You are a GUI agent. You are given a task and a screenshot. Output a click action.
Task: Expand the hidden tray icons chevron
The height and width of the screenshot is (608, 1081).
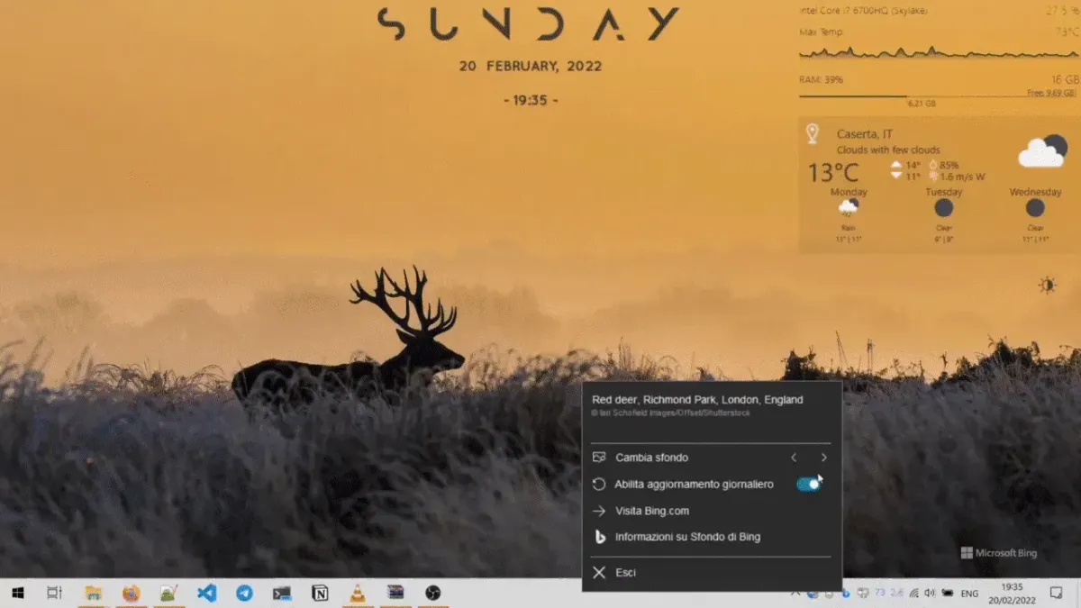click(x=795, y=592)
